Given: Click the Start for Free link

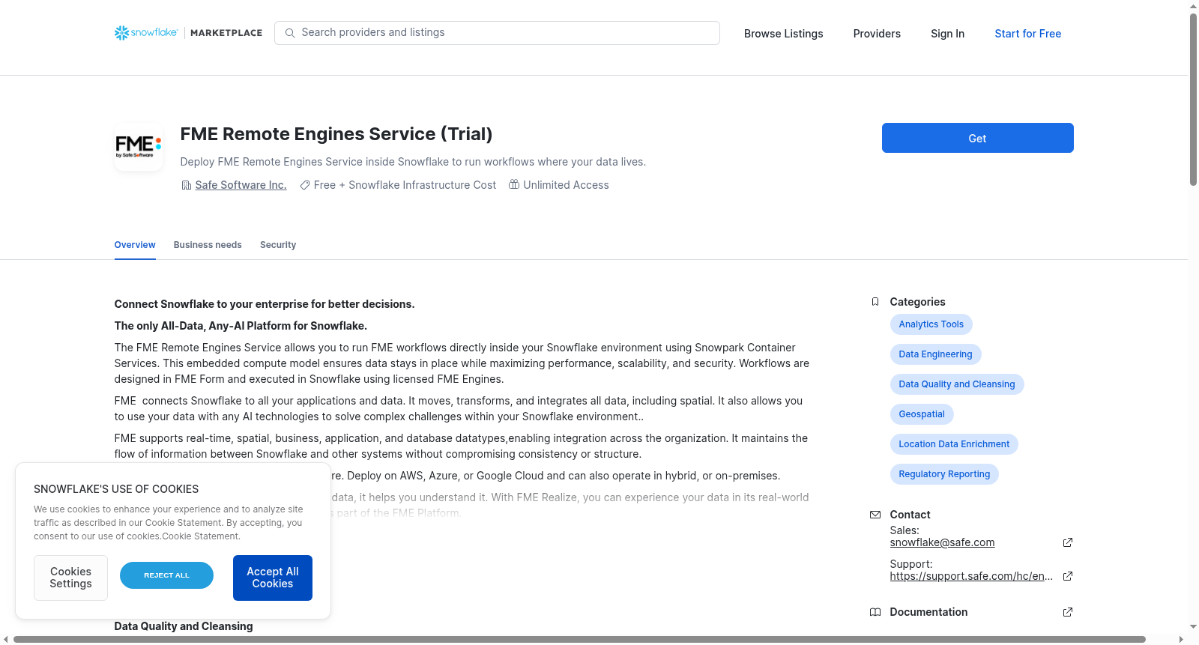Looking at the screenshot, I should pyautogui.click(x=1027, y=34).
